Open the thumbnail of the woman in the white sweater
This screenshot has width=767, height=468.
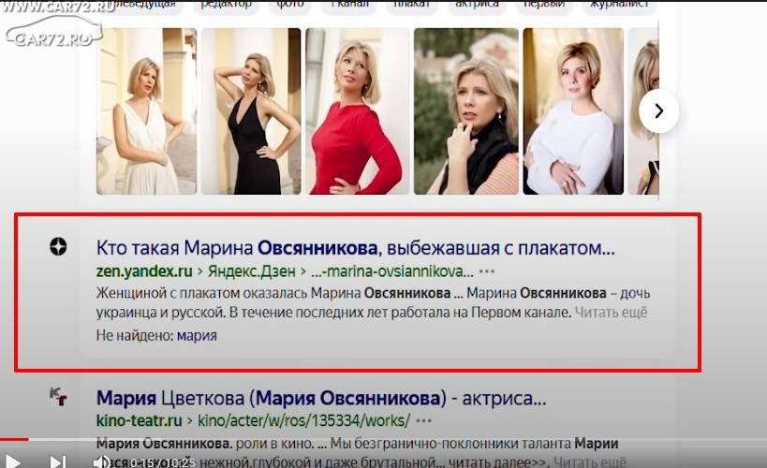click(x=573, y=111)
